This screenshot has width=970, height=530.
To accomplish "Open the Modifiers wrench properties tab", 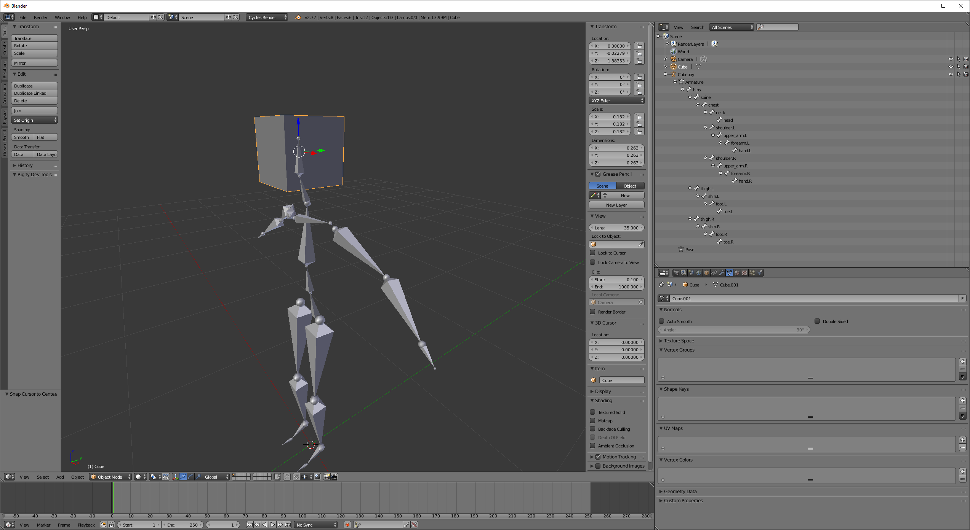I will (x=722, y=273).
